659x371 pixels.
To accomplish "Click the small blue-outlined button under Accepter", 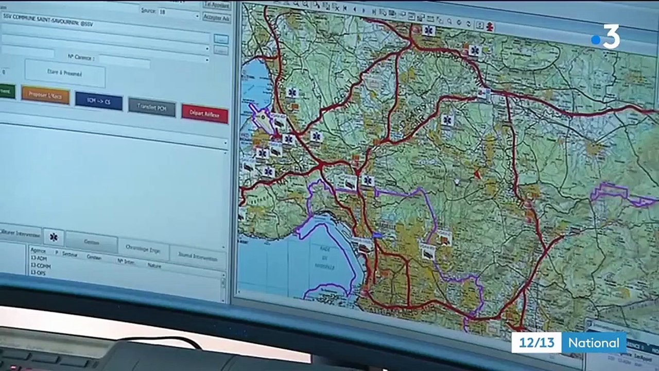I will click(x=220, y=39).
